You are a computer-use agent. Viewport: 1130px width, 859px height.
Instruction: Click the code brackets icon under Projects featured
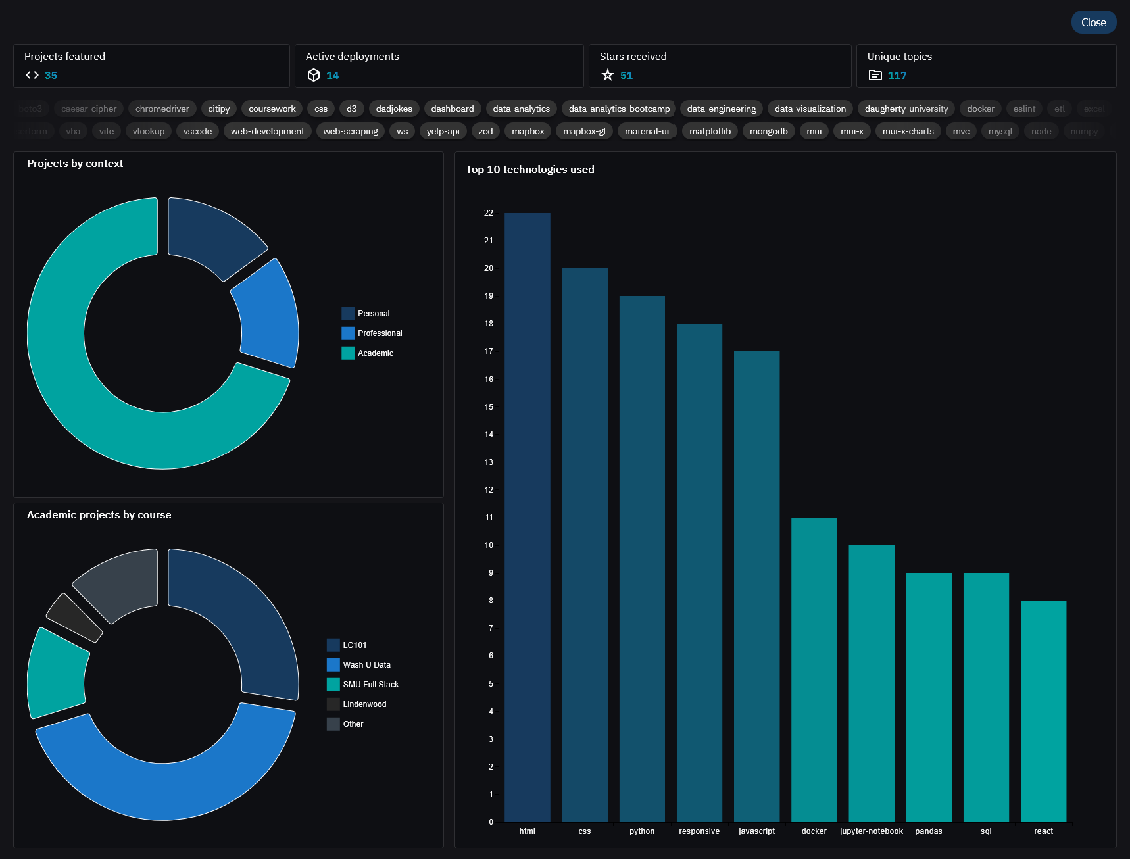(x=32, y=75)
